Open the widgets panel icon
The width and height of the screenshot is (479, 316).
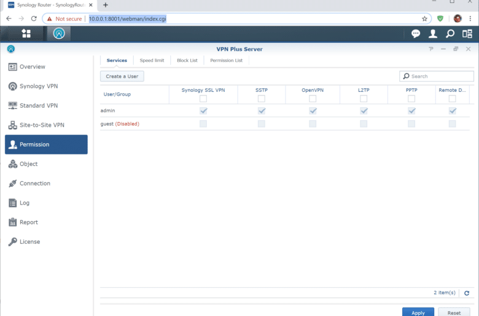click(x=467, y=34)
